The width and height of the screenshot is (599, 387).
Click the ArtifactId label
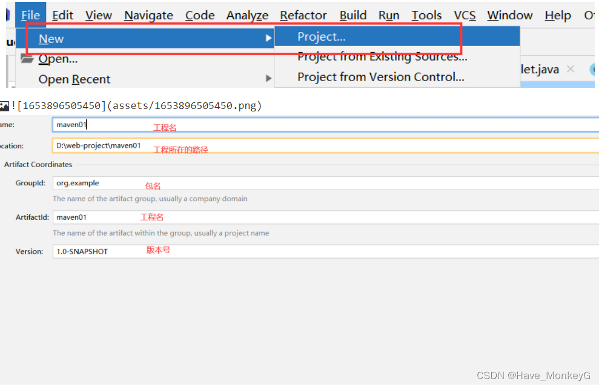tap(33, 217)
